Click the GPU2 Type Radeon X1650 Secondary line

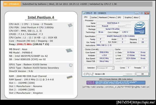pyautogui.click(x=34, y=68)
